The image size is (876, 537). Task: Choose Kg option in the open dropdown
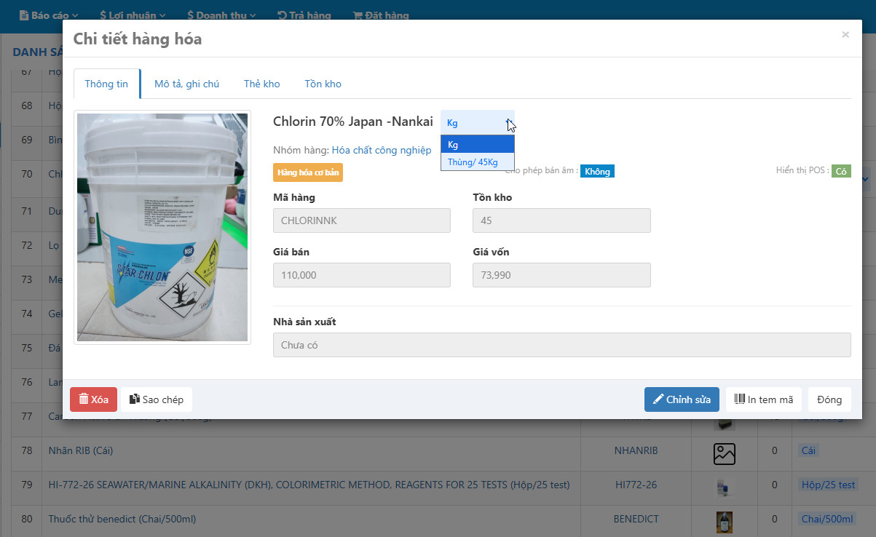coord(477,144)
